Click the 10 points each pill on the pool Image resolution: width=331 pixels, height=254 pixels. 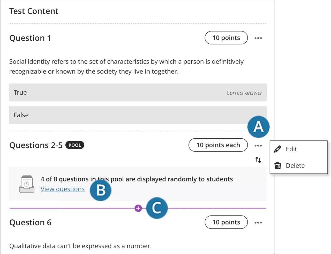(x=218, y=145)
